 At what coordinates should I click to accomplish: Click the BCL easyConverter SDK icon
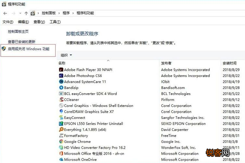(x=61, y=94)
